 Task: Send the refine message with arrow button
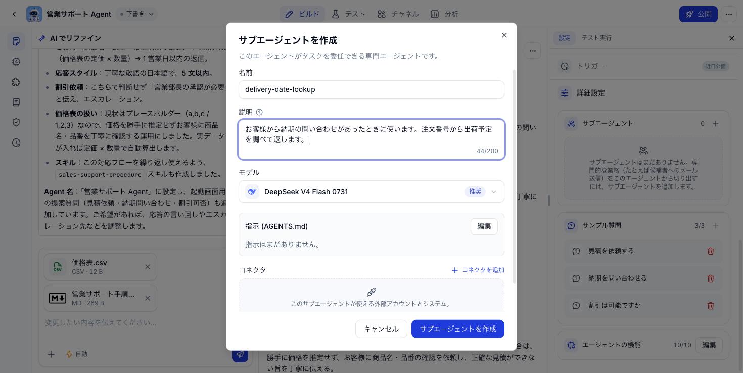tap(240, 354)
